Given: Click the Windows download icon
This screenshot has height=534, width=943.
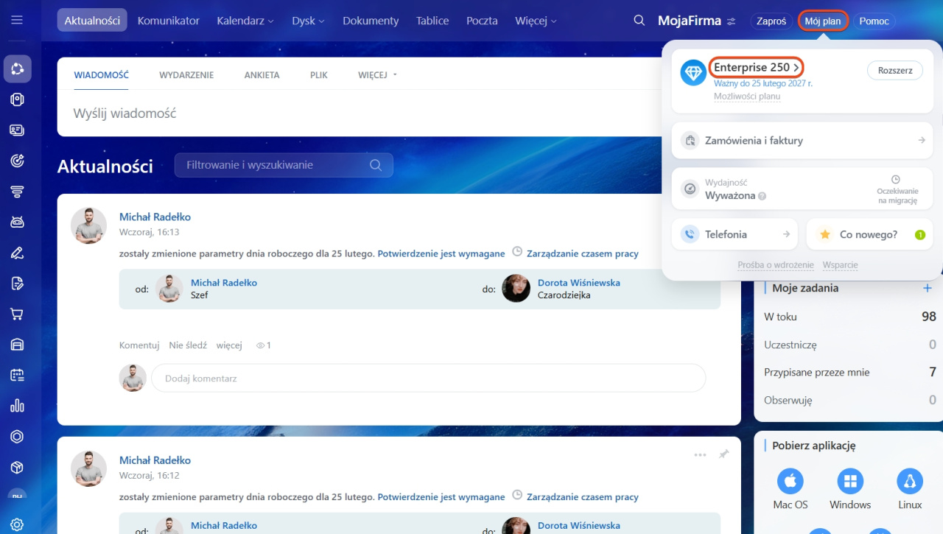Looking at the screenshot, I should (x=850, y=482).
